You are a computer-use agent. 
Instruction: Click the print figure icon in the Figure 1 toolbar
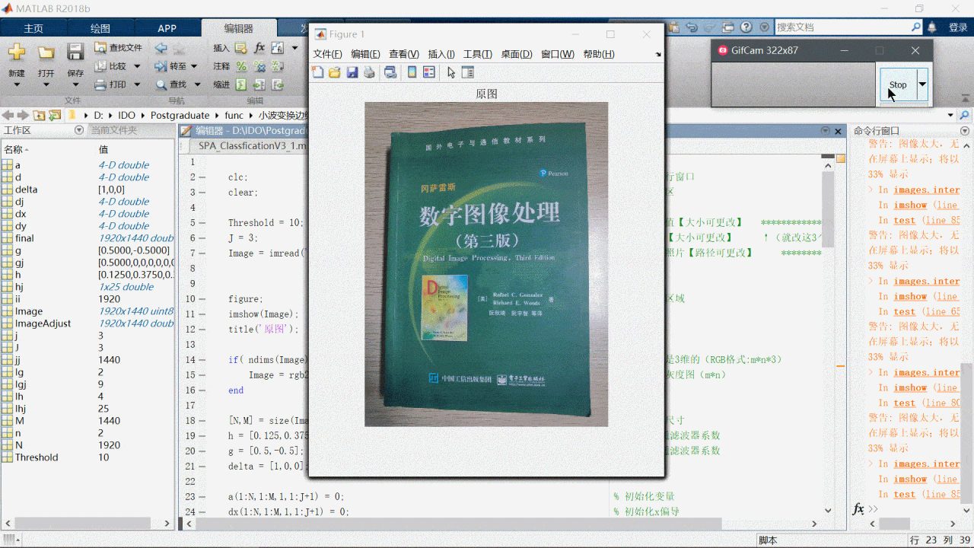click(369, 72)
